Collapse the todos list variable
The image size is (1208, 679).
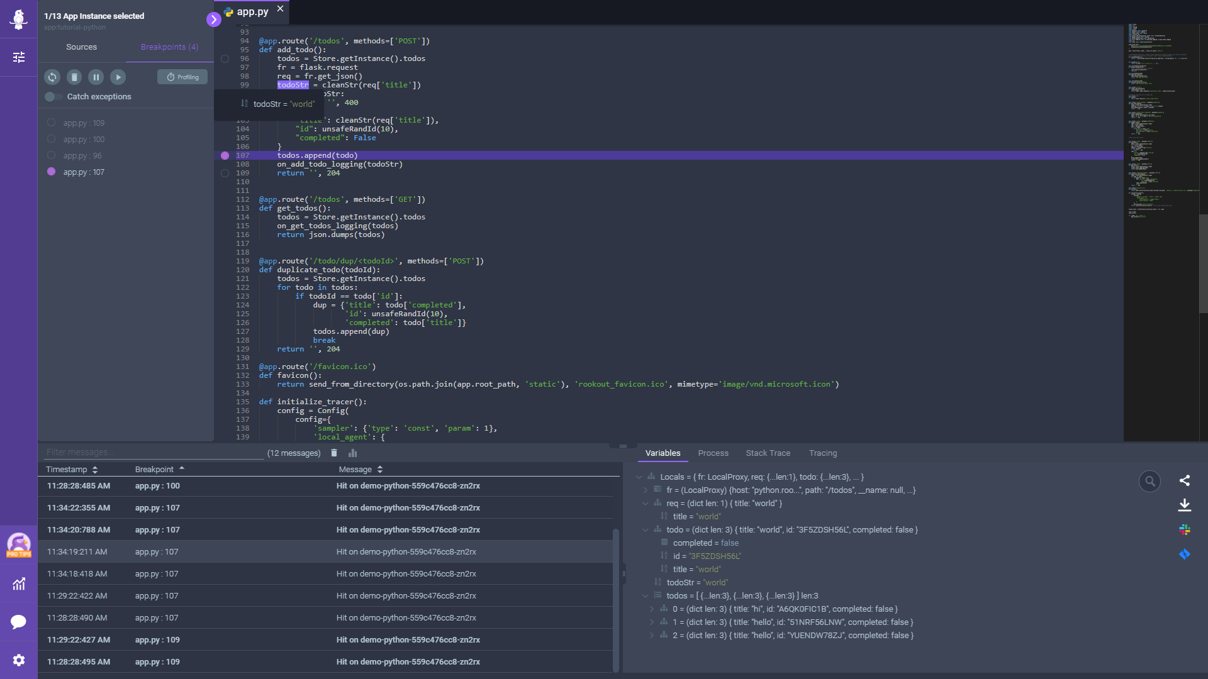point(646,596)
